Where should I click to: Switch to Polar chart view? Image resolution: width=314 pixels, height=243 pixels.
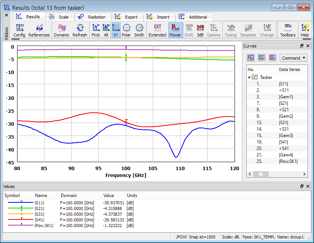click(126, 30)
